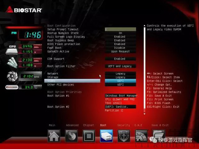Click the memory 2130 MHz readout
Screen dimensions: 199x149
[30, 60]
